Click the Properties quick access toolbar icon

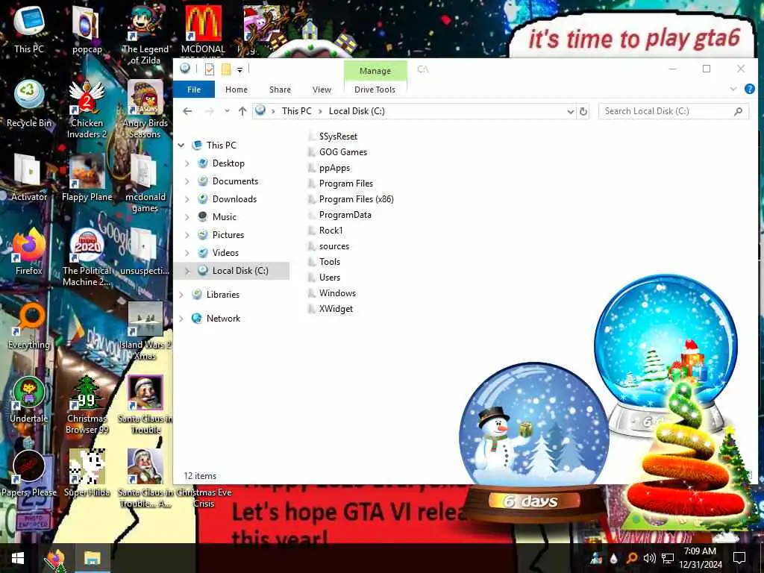(x=210, y=69)
